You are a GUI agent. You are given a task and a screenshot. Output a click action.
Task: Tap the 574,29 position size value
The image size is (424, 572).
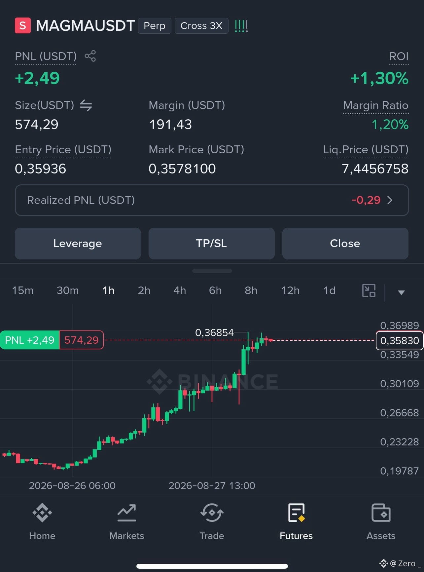37,125
